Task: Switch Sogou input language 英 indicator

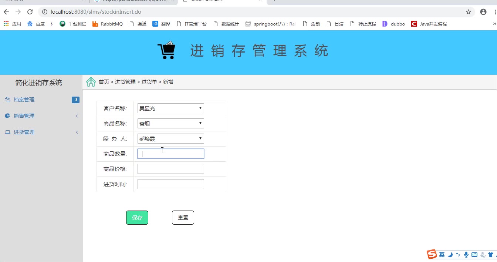Action: (x=442, y=255)
